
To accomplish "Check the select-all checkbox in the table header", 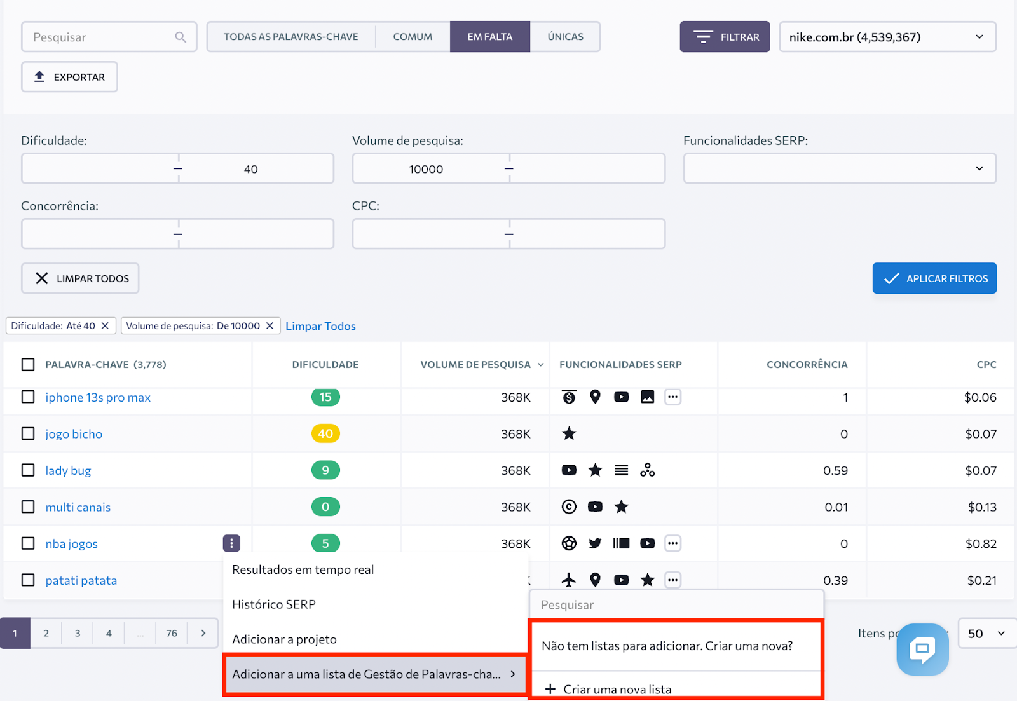I will (27, 364).
